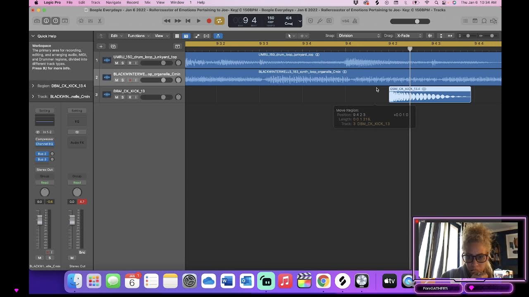Open the Track menu in menu bar
This screenshot has height=297, width=529.
[95, 2]
